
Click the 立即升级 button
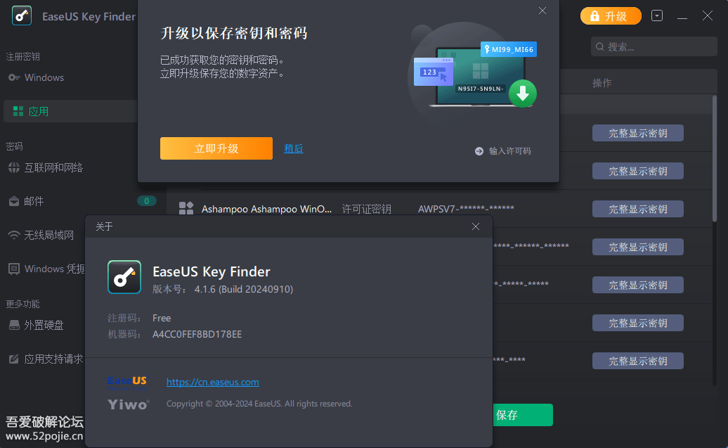(x=216, y=148)
